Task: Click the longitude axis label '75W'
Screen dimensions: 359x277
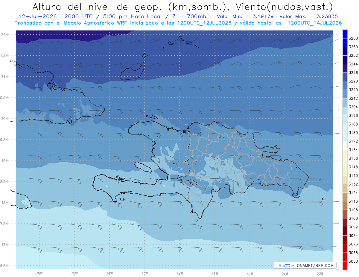Action: point(74,273)
